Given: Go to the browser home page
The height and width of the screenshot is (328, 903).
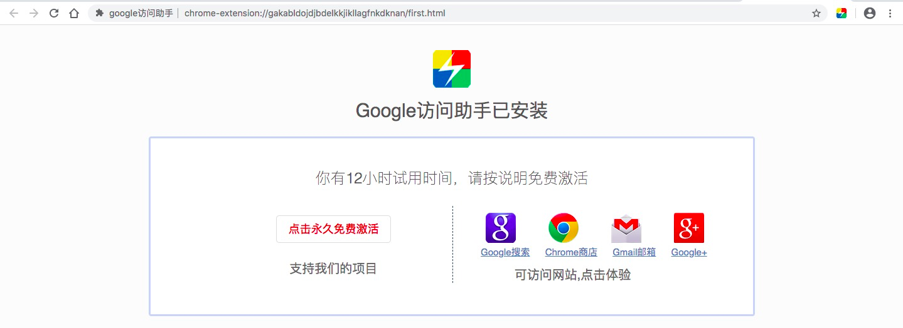Looking at the screenshot, I should pos(74,13).
